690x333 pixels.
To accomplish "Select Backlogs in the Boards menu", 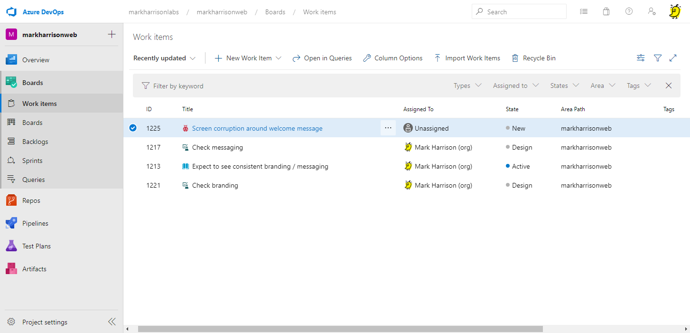I will [x=35, y=142].
